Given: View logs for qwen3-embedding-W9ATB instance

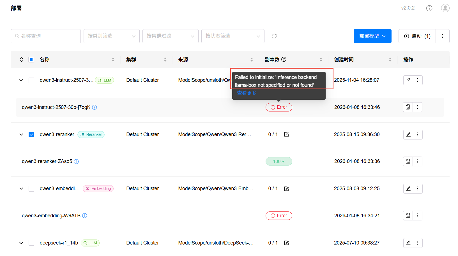Looking at the screenshot, I should tap(408, 215).
